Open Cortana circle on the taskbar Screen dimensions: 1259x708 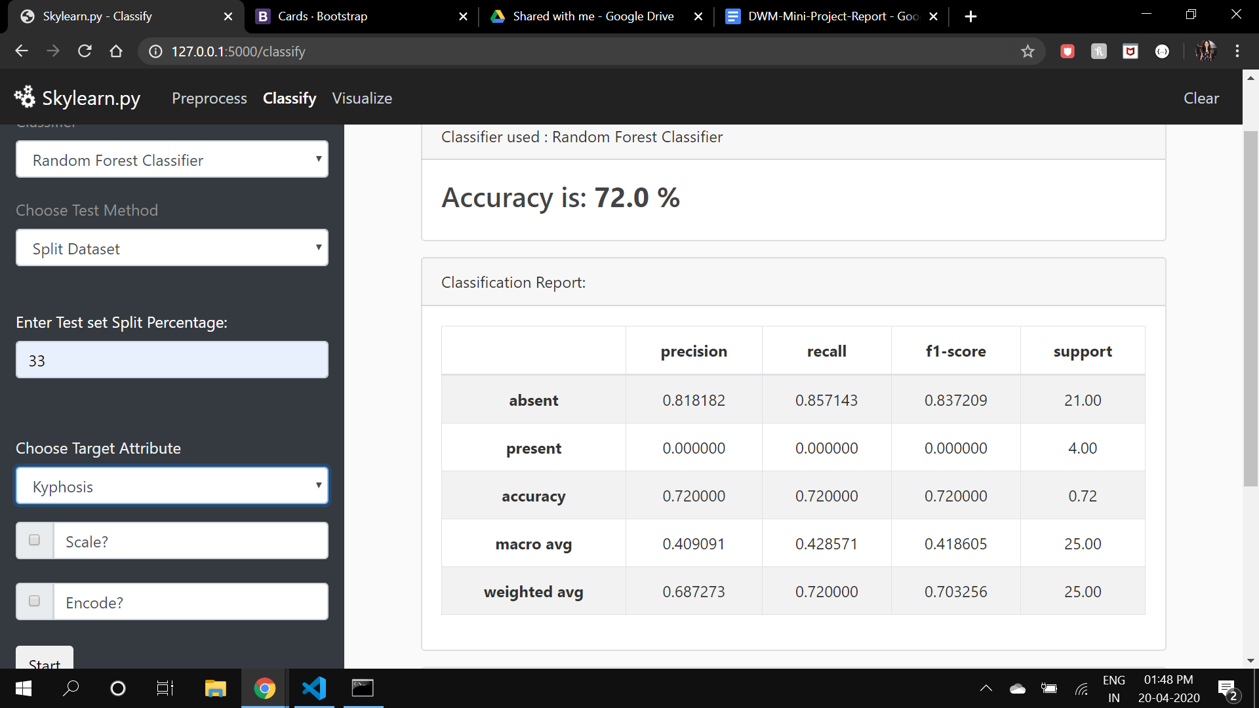(118, 688)
